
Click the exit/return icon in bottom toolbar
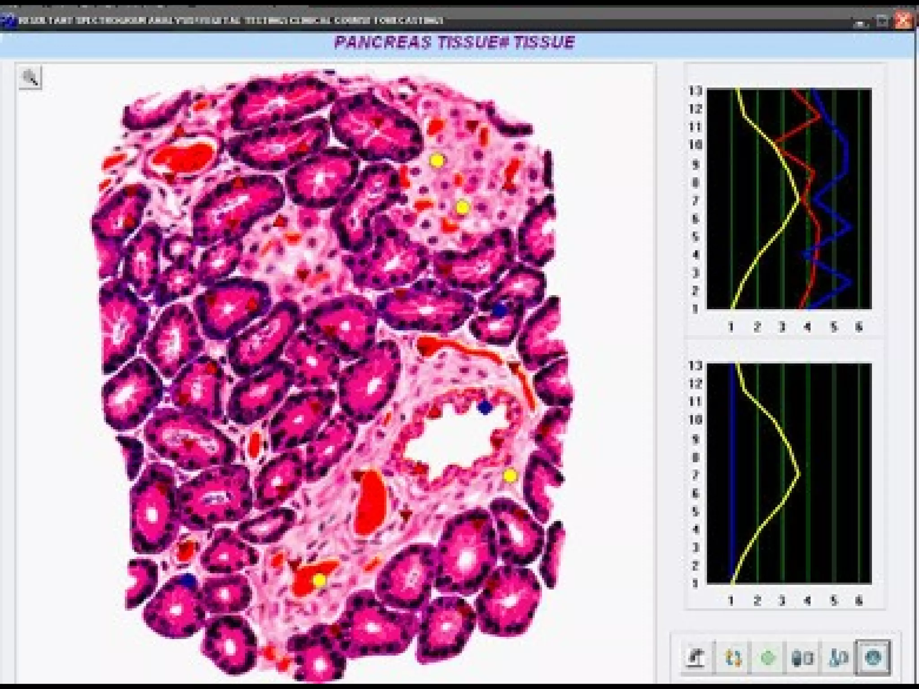(x=696, y=658)
